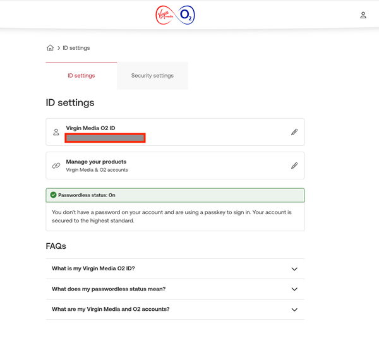Go to home via breadcrumb house icon
The height and width of the screenshot is (343, 379).
(x=50, y=48)
